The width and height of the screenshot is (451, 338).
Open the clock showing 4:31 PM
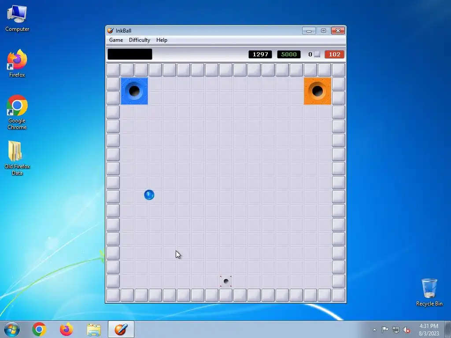[429, 329]
